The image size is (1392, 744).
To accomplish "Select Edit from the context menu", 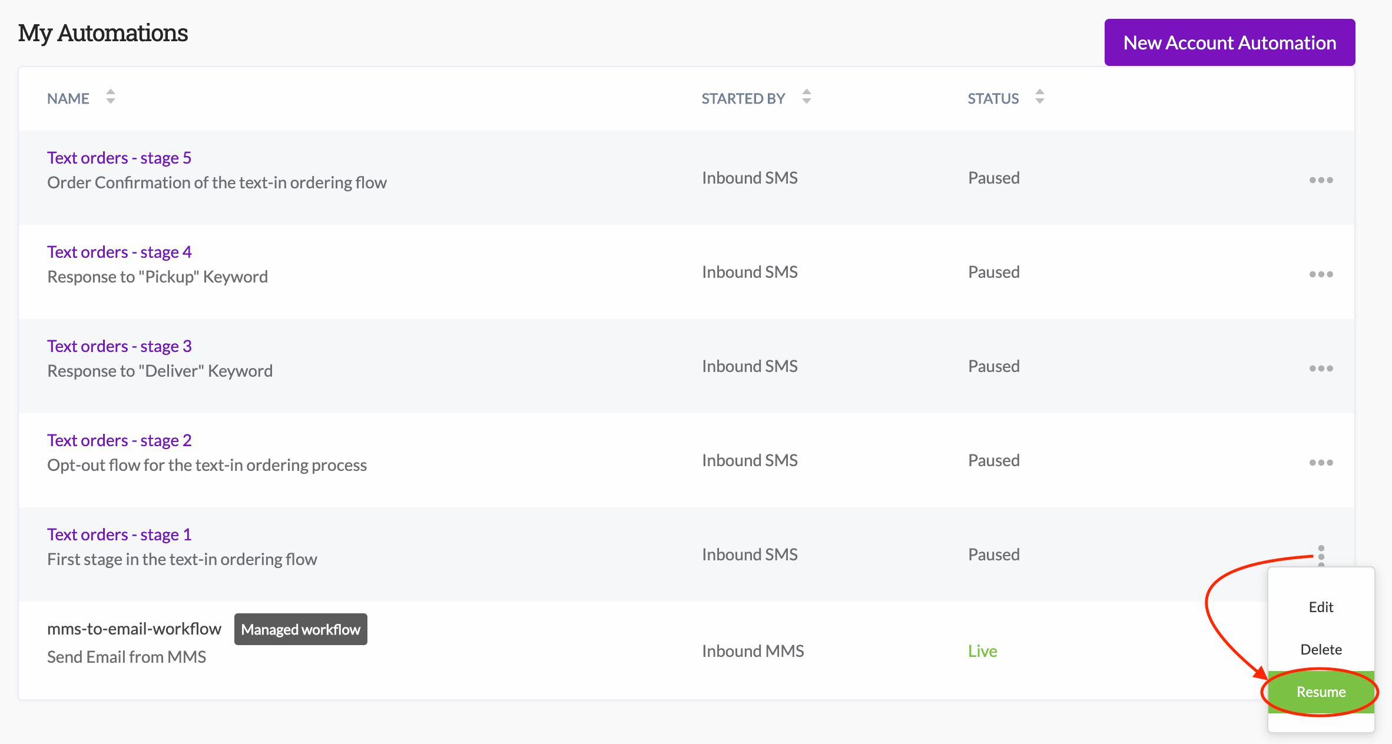I will [1321, 607].
